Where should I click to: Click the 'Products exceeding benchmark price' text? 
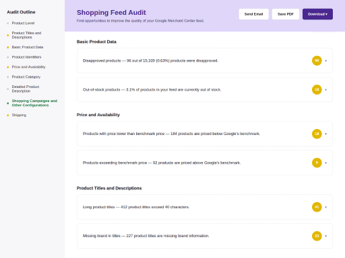(x=115, y=163)
